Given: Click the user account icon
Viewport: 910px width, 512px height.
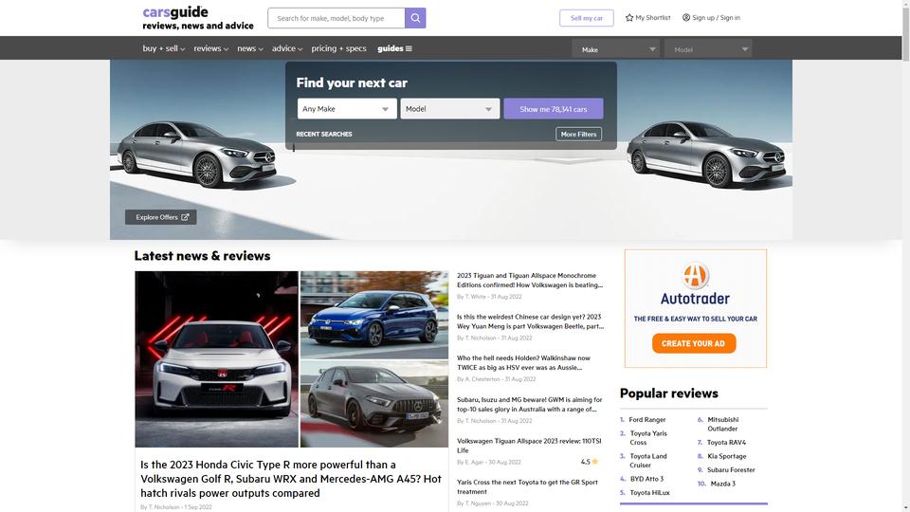Looking at the screenshot, I should coord(686,17).
